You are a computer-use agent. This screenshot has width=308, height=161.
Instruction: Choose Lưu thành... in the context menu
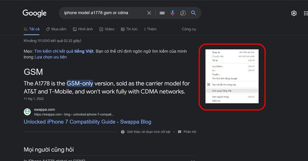coord(232,66)
